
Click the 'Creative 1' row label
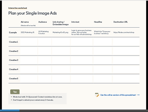point(14,42)
